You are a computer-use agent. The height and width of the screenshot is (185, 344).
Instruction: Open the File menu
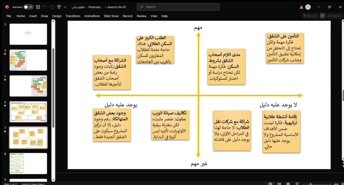click(x=9, y=16)
